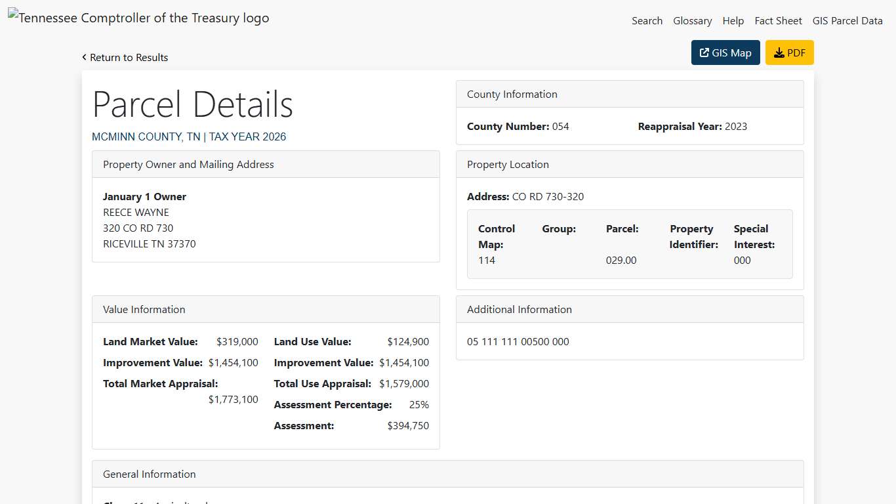
Task: Click the download icon on the PDF button
Action: click(x=779, y=52)
